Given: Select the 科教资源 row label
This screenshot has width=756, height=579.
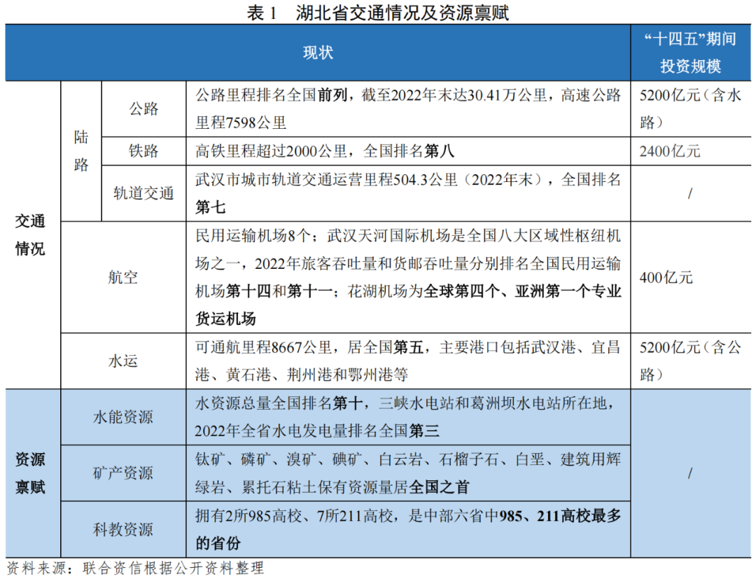Looking at the screenshot, I should (x=125, y=530).
